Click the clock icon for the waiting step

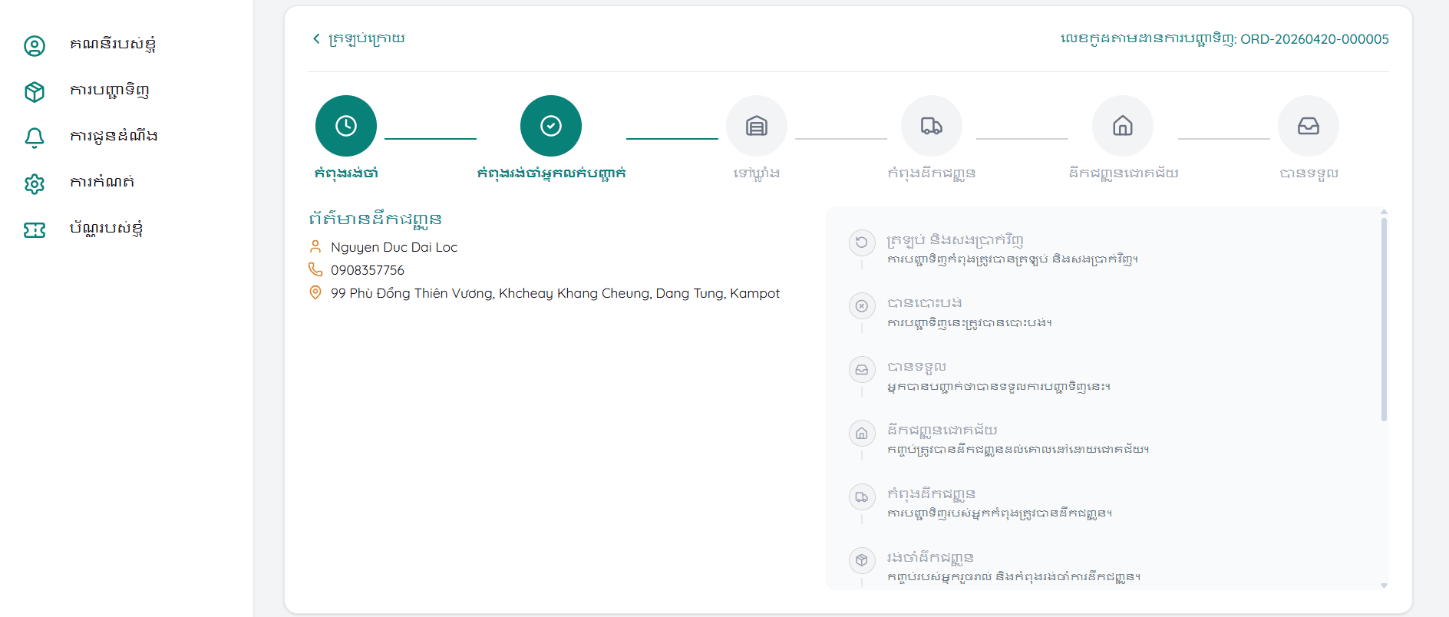346,126
